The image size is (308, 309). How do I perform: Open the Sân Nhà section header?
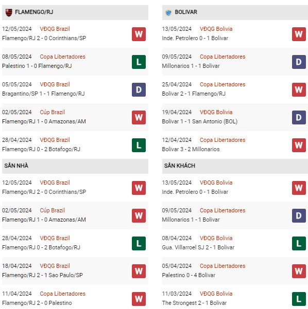[x=75, y=166]
